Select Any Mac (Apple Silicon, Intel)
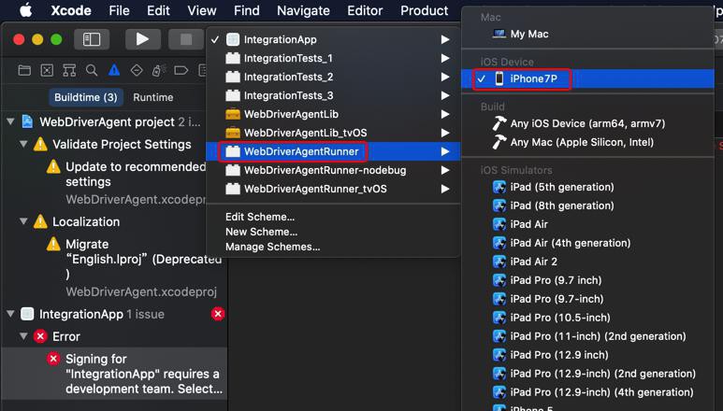Image resolution: width=723 pixels, height=411 pixels. [x=588, y=142]
